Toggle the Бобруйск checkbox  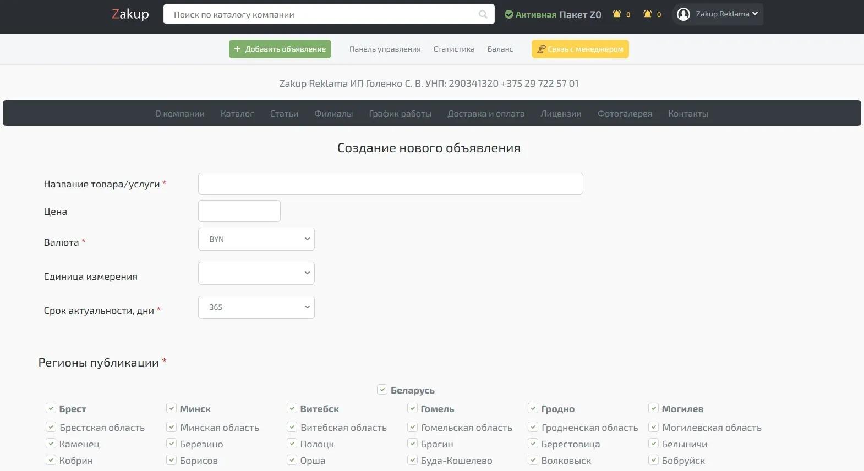654,460
